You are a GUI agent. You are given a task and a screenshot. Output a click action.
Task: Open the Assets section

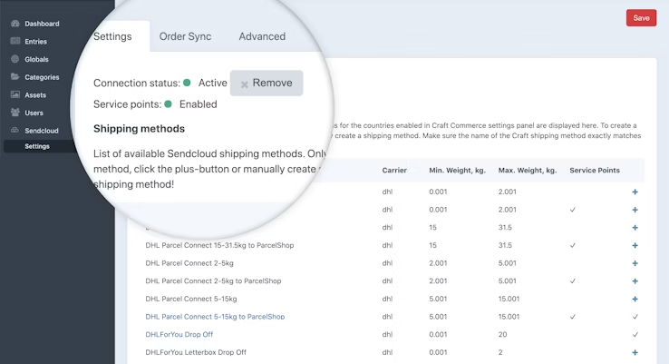tap(35, 94)
